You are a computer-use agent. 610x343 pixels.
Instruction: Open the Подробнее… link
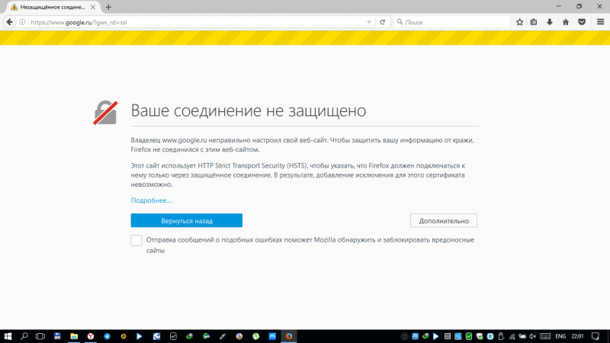coord(151,200)
